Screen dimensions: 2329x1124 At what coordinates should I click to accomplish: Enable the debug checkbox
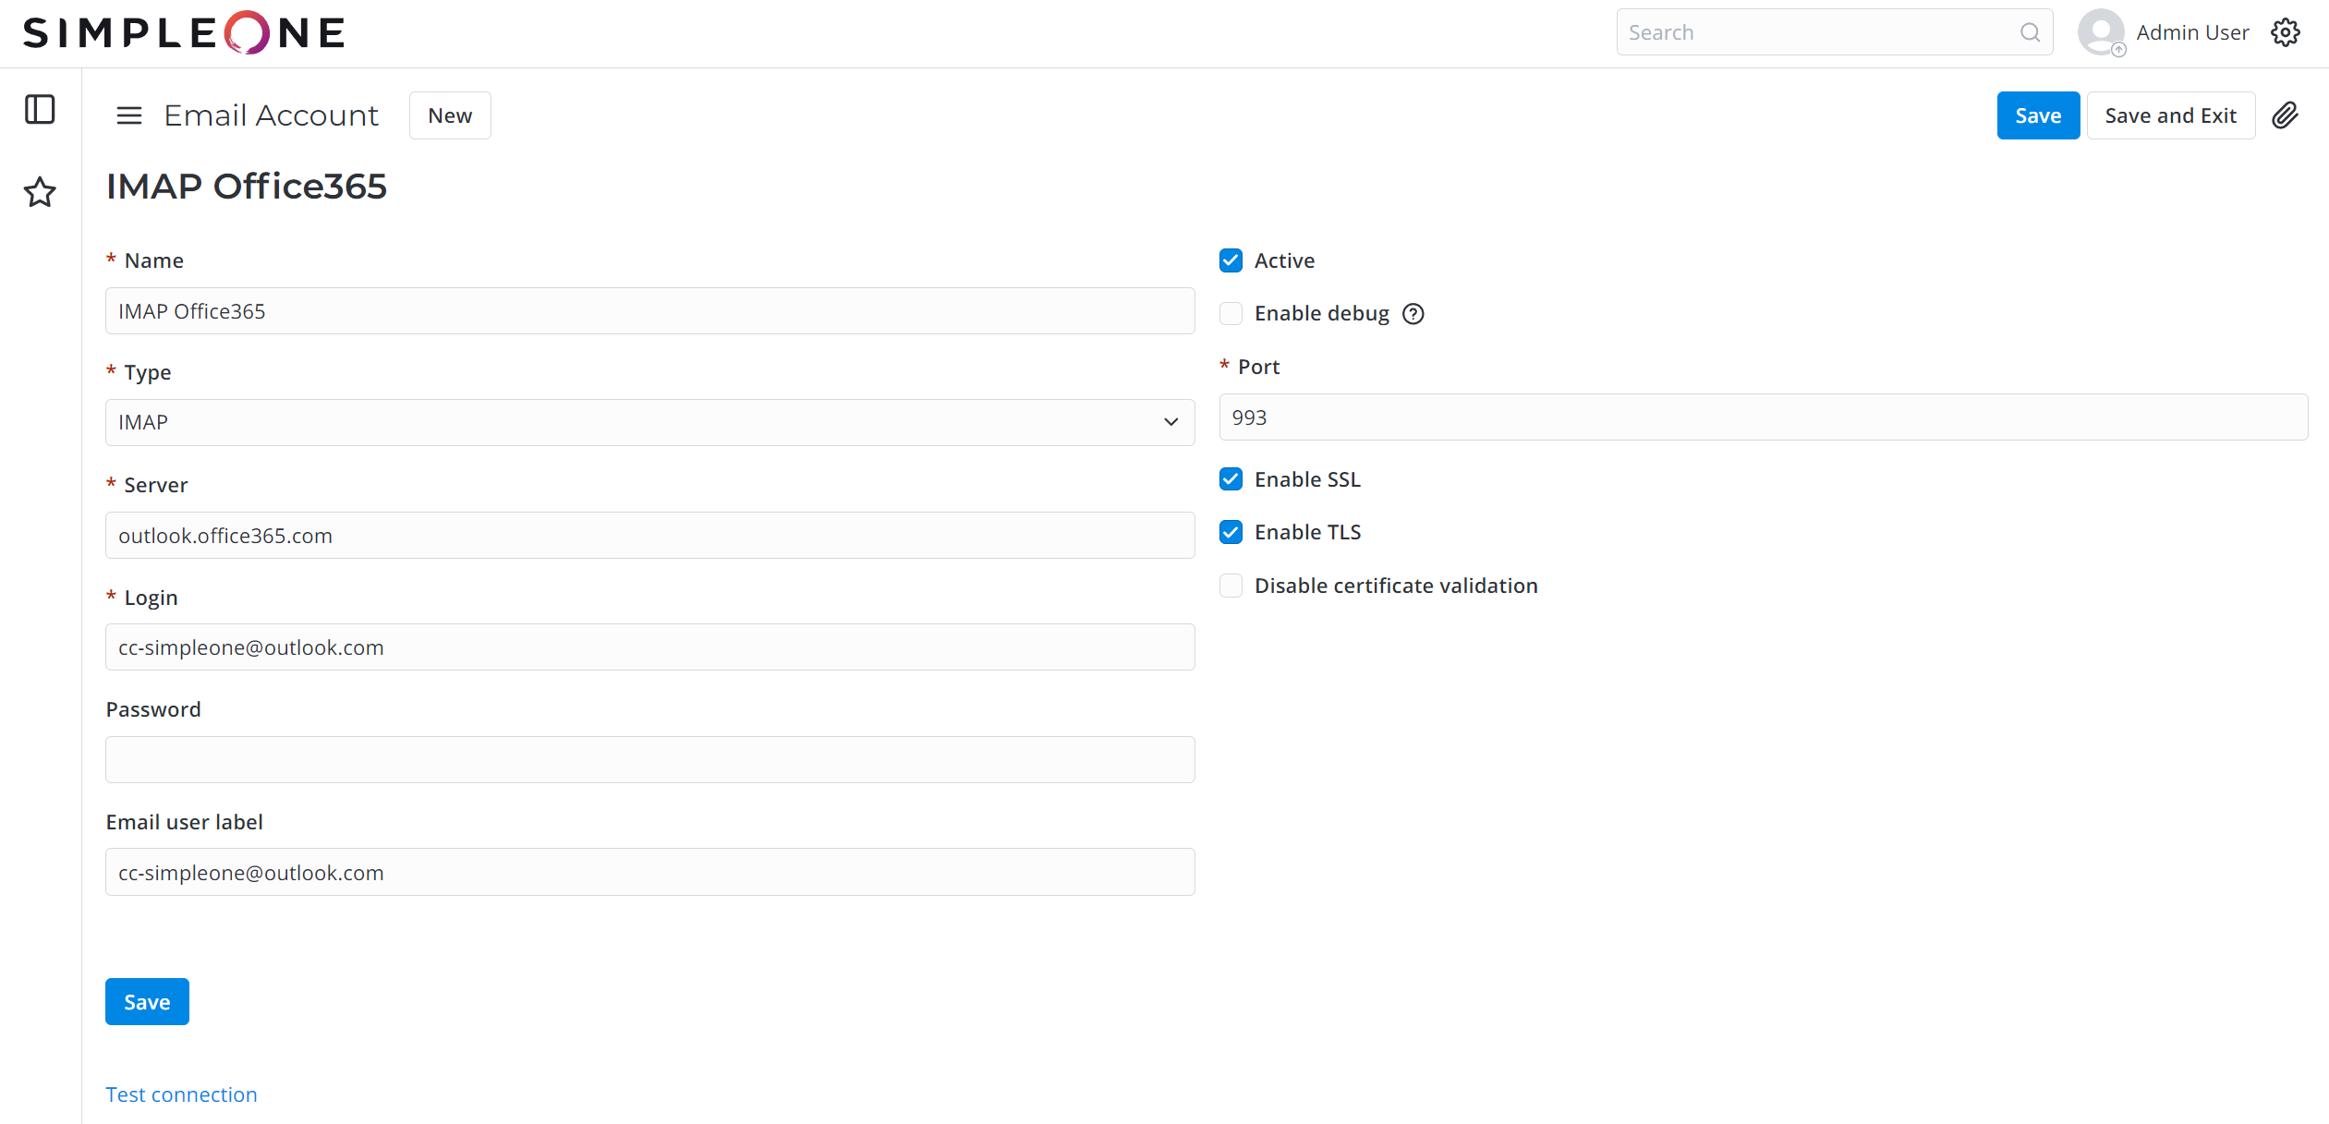tap(1231, 314)
